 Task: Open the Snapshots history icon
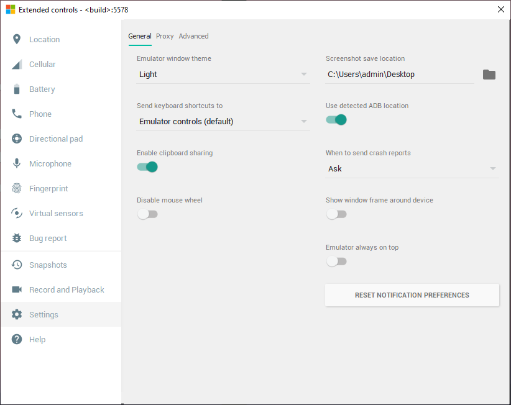17,265
